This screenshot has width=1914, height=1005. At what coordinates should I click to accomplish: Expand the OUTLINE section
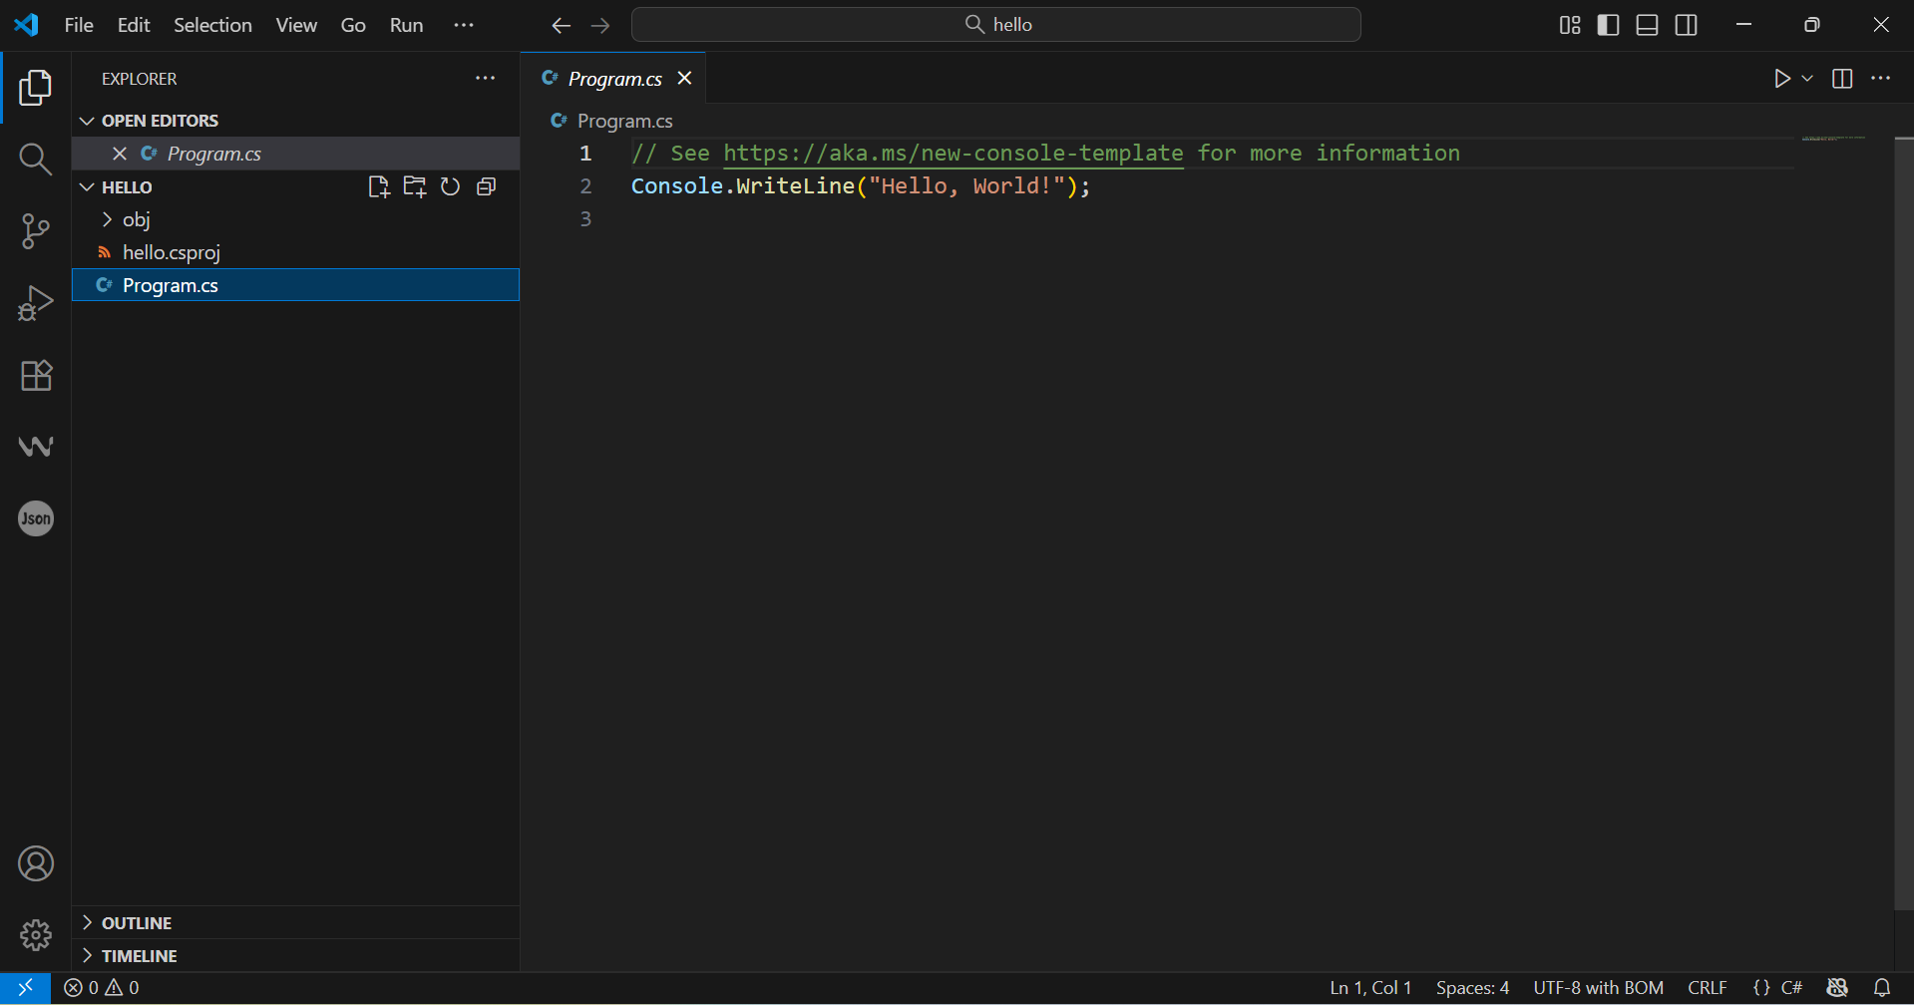137,923
